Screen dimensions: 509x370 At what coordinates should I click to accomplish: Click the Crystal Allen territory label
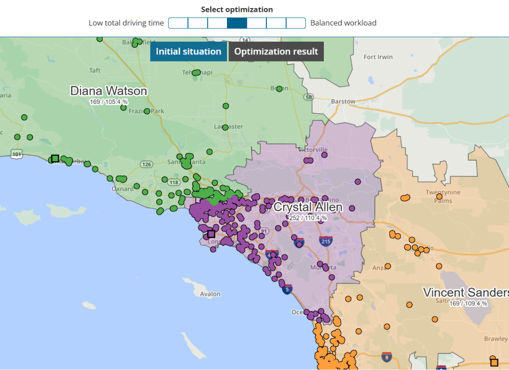(x=308, y=207)
